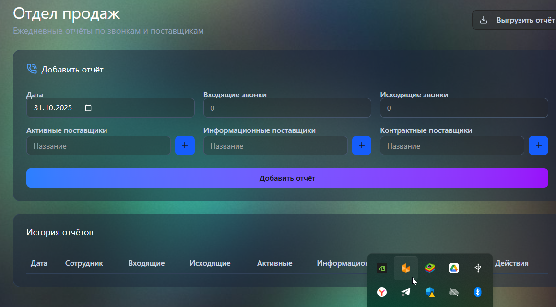The image size is (556, 307).
Task: Add an informational supplier with the plus button
Action: pyautogui.click(x=362, y=145)
